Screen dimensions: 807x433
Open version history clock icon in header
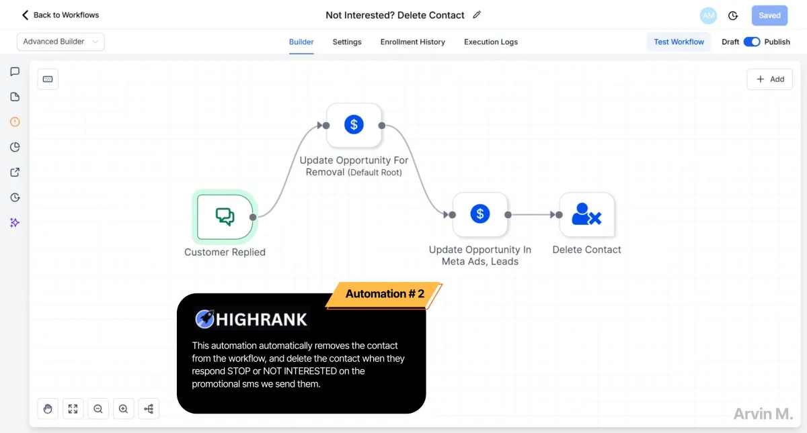point(733,15)
